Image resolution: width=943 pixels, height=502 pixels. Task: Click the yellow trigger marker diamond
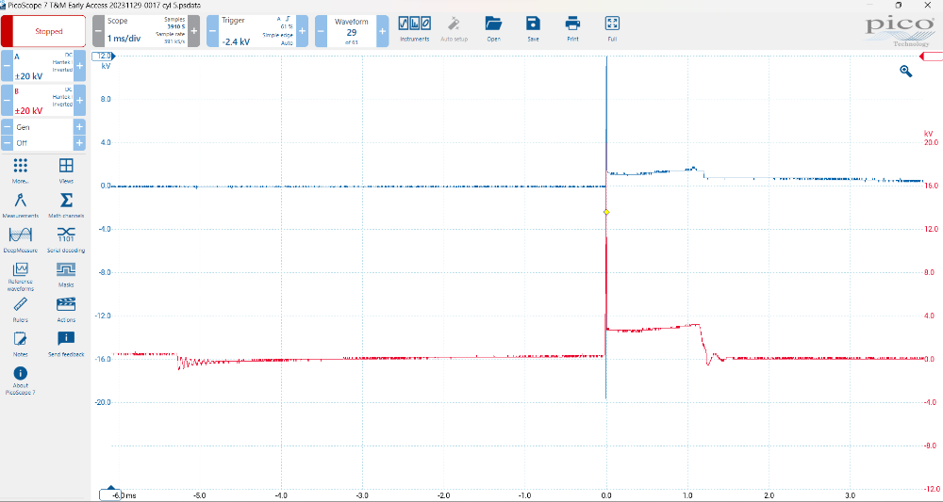pos(606,212)
